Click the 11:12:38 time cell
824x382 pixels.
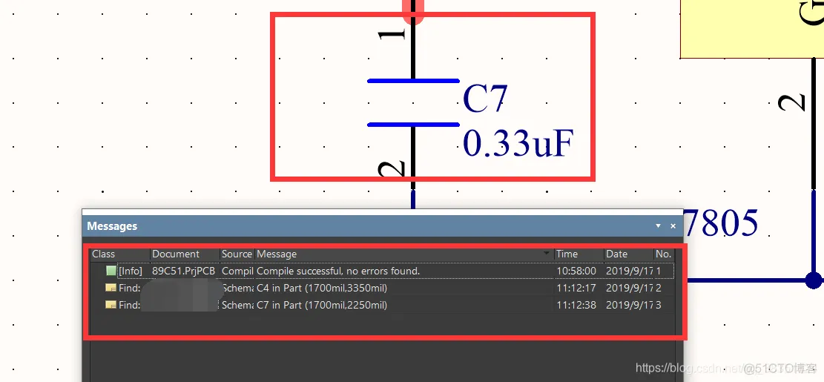tap(576, 305)
